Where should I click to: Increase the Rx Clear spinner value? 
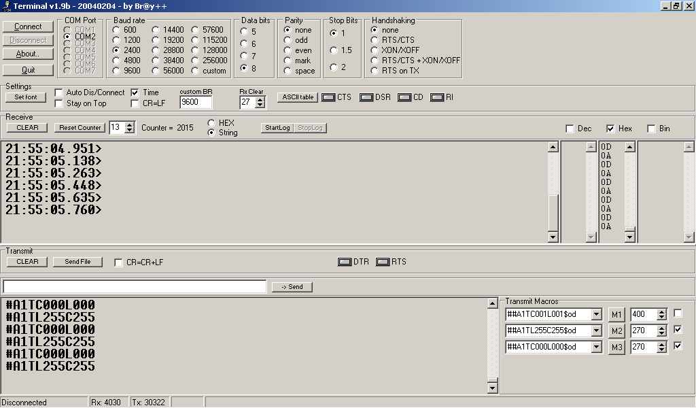[x=260, y=99]
